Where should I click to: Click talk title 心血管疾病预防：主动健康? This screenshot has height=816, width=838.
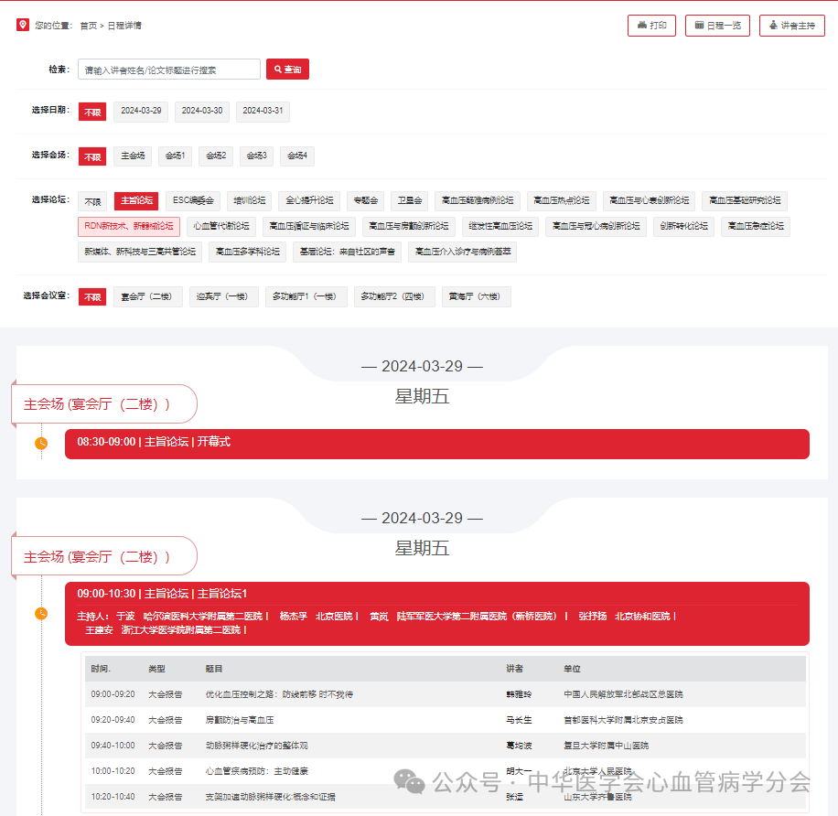256,772
